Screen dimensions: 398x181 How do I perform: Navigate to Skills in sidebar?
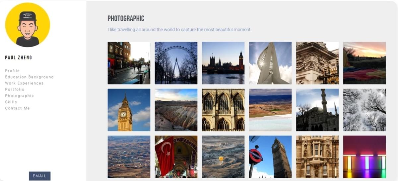point(11,102)
